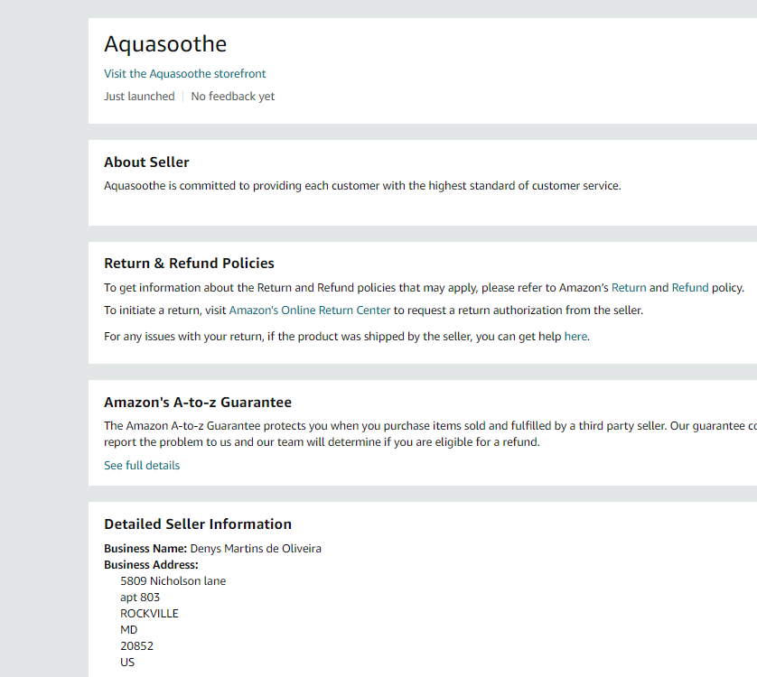The image size is (757, 677).
Task: Click the Return & Refund Policies heading
Action: pyautogui.click(x=189, y=264)
